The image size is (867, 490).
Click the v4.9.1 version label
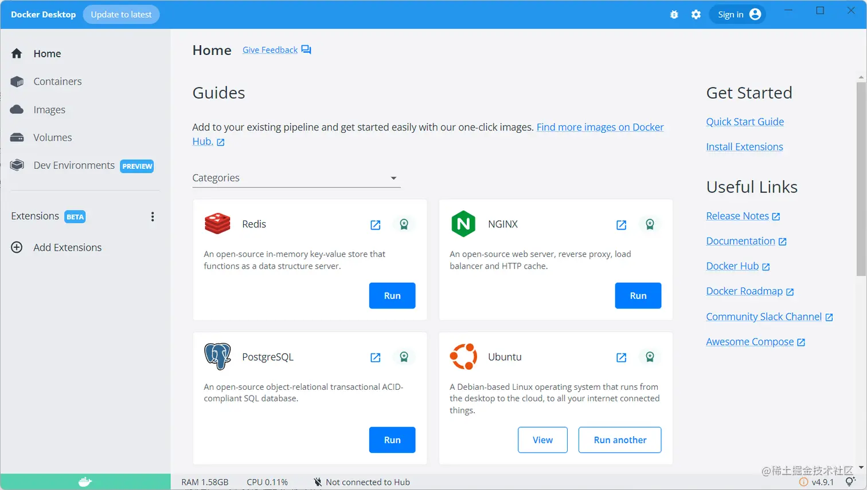click(x=823, y=482)
